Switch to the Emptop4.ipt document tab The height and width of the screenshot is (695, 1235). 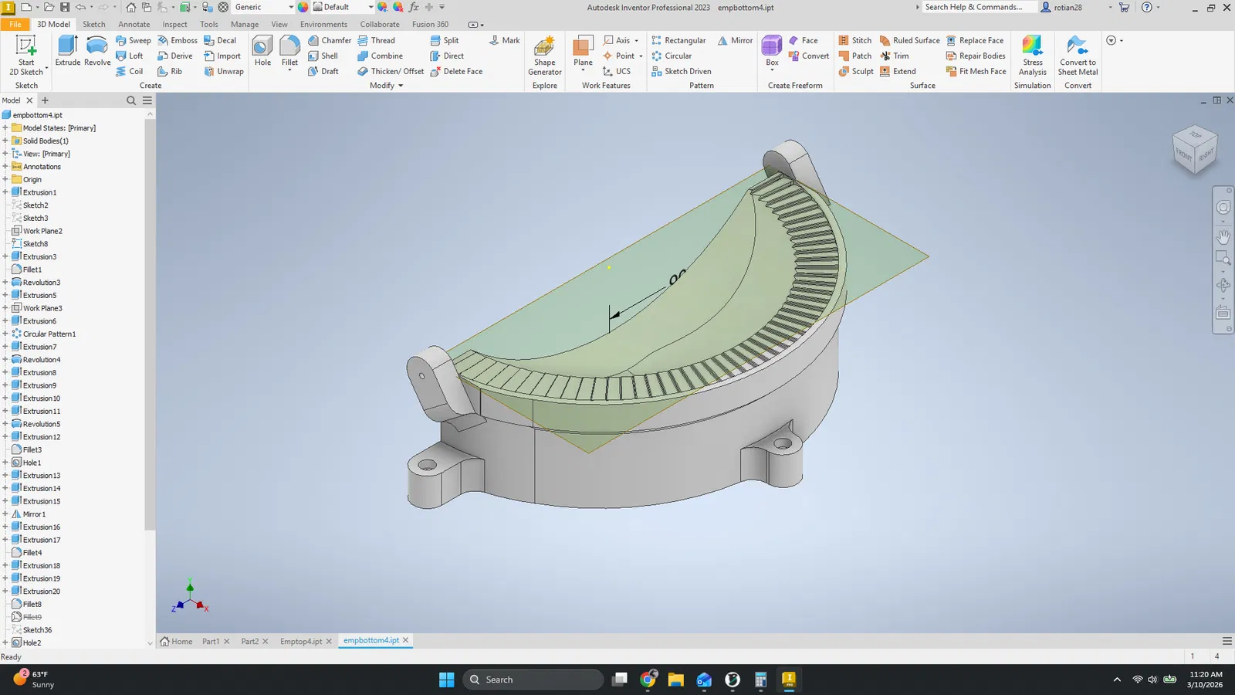[x=301, y=641]
